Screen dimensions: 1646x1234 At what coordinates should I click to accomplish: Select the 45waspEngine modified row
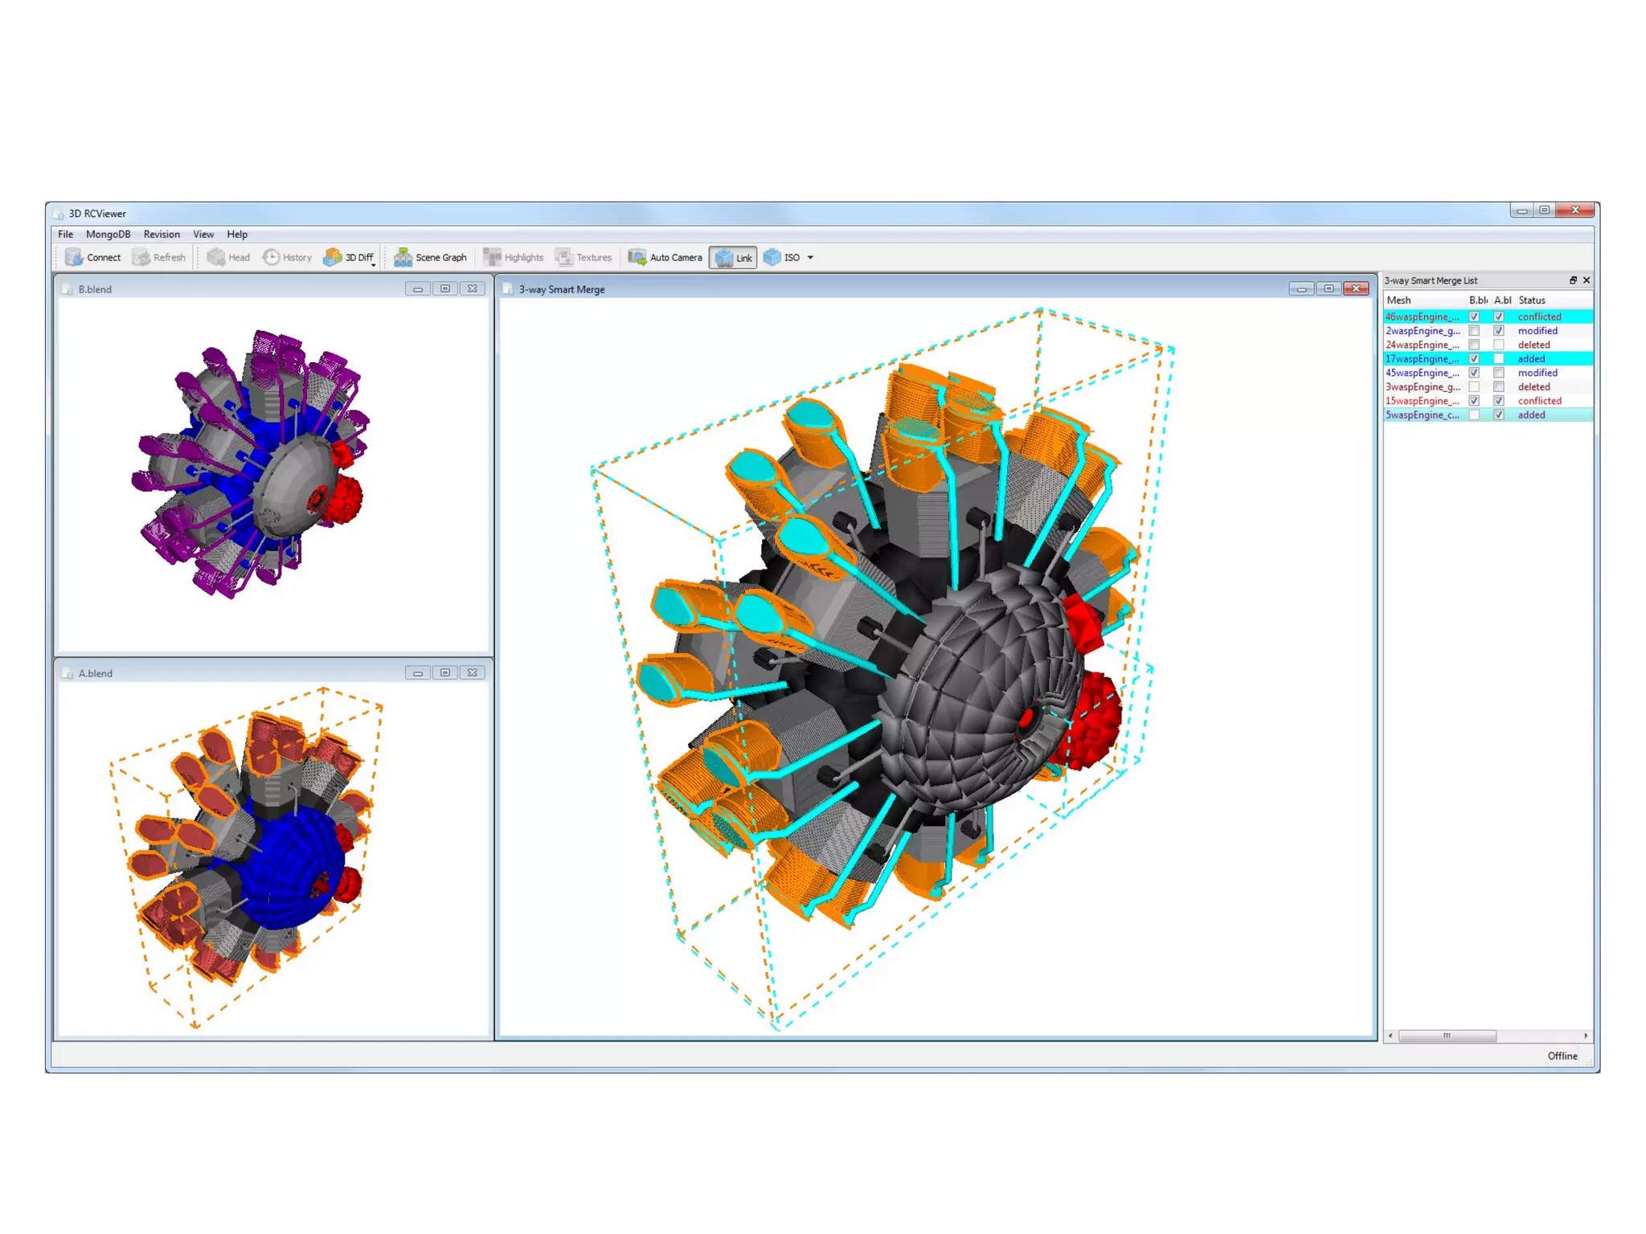pyautogui.click(x=1422, y=373)
